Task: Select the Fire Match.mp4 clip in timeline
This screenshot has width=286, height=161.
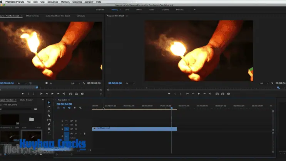Action: click(134, 129)
